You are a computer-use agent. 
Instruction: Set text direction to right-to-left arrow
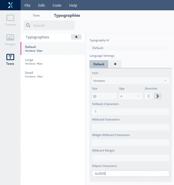(x=149, y=96)
